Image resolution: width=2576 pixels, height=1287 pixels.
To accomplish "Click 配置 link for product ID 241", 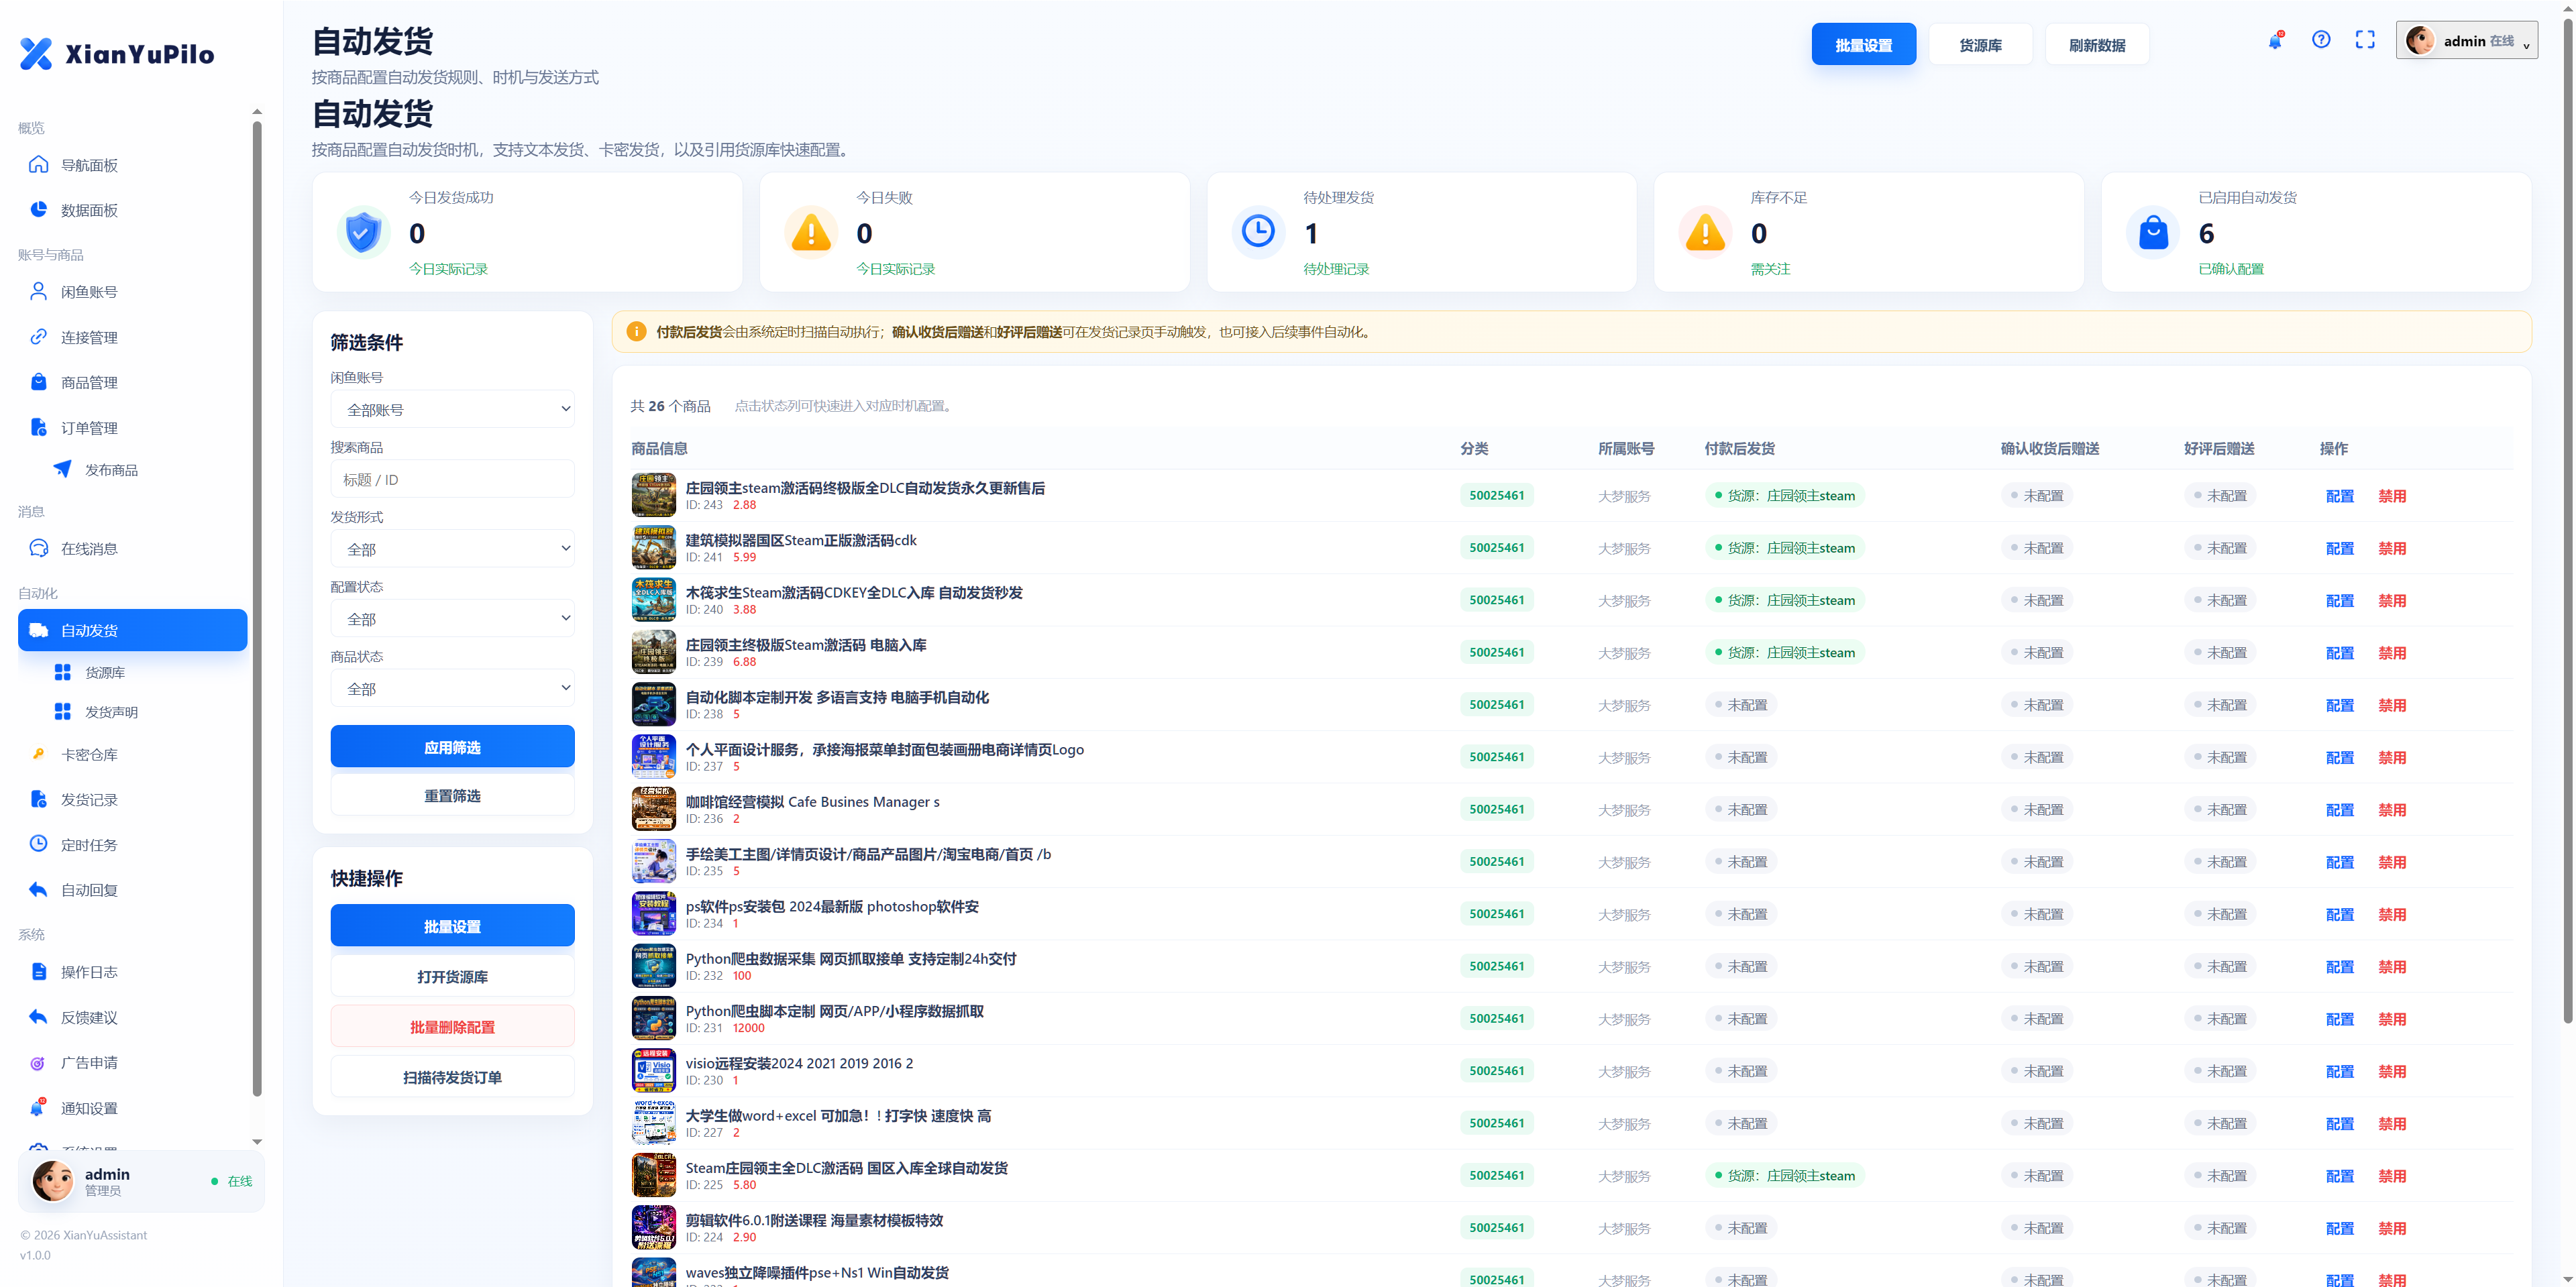I will click(x=2339, y=548).
